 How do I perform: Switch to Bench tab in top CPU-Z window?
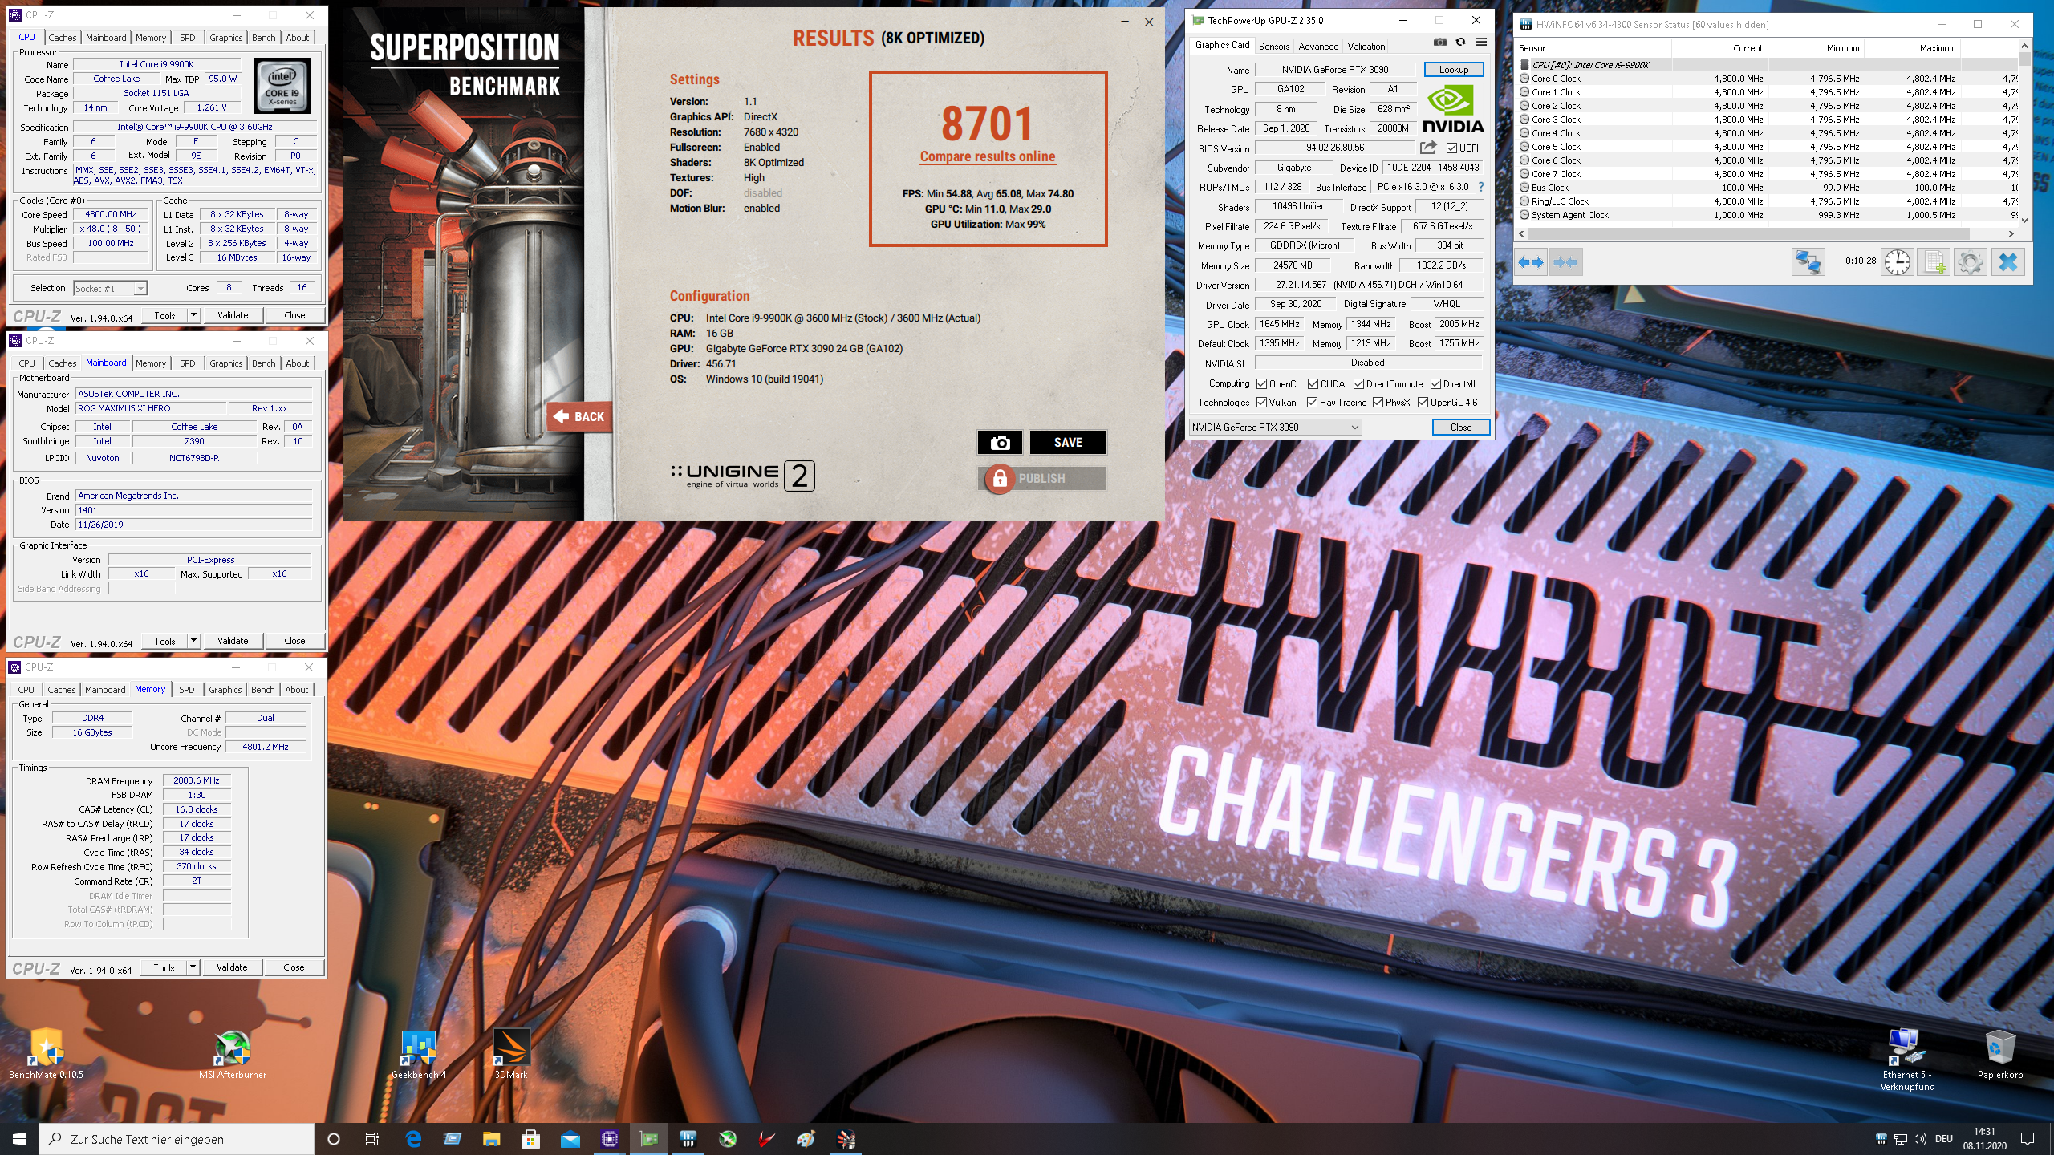click(x=263, y=38)
